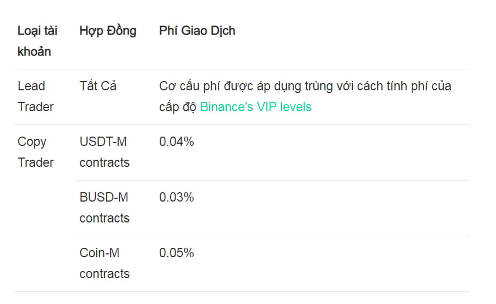Click 'contracts' under Coin-M
The height and width of the screenshot is (304, 496).
tap(105, 274)
